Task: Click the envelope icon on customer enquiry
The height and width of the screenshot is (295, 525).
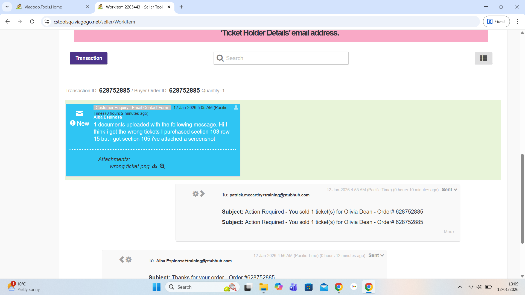Action: pos(80,113)
